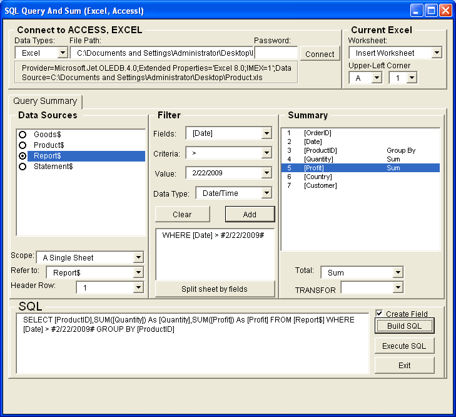Expand the Worksheet dropdown list
456x417 pixels.
[x=436, y=53]
